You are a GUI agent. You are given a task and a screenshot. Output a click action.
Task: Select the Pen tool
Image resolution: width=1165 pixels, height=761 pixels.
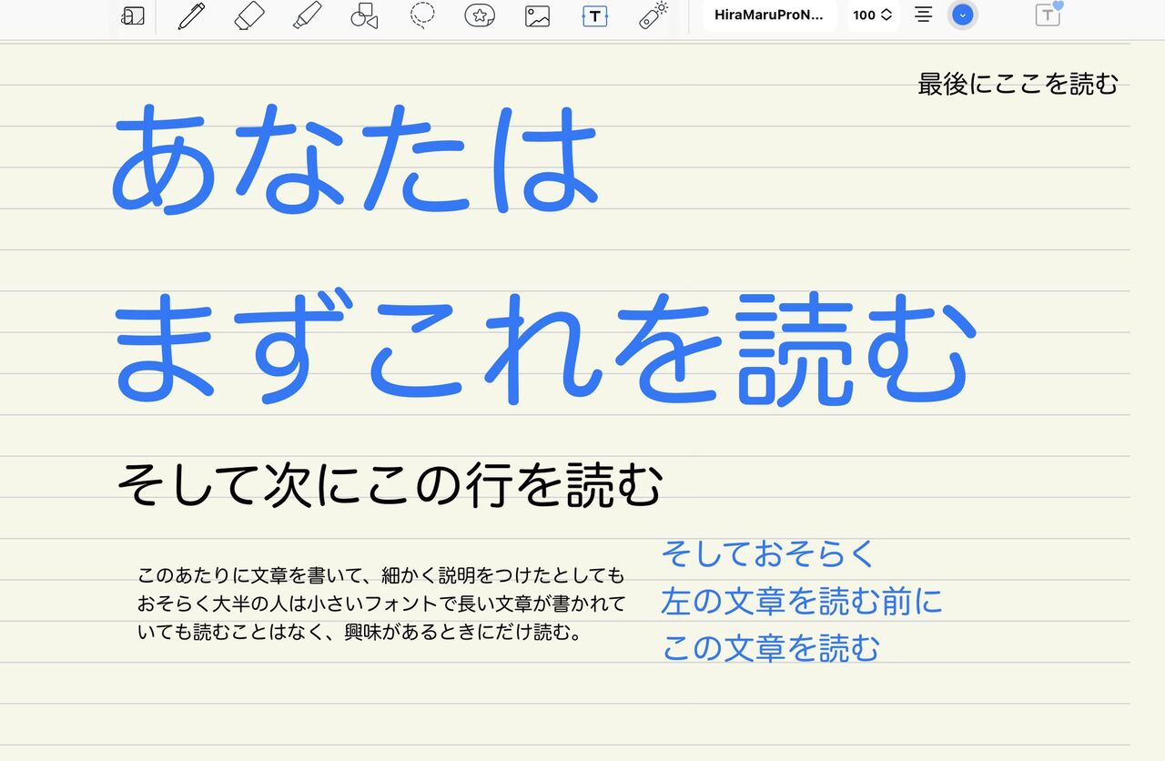[191, 15]
